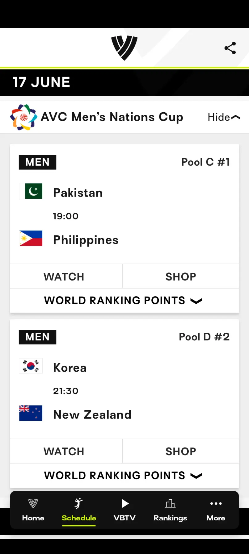The height and width of the screenshot is (554, 249).
Task: Tap the Philippines flag icon
Action: (x=31, y=238)
